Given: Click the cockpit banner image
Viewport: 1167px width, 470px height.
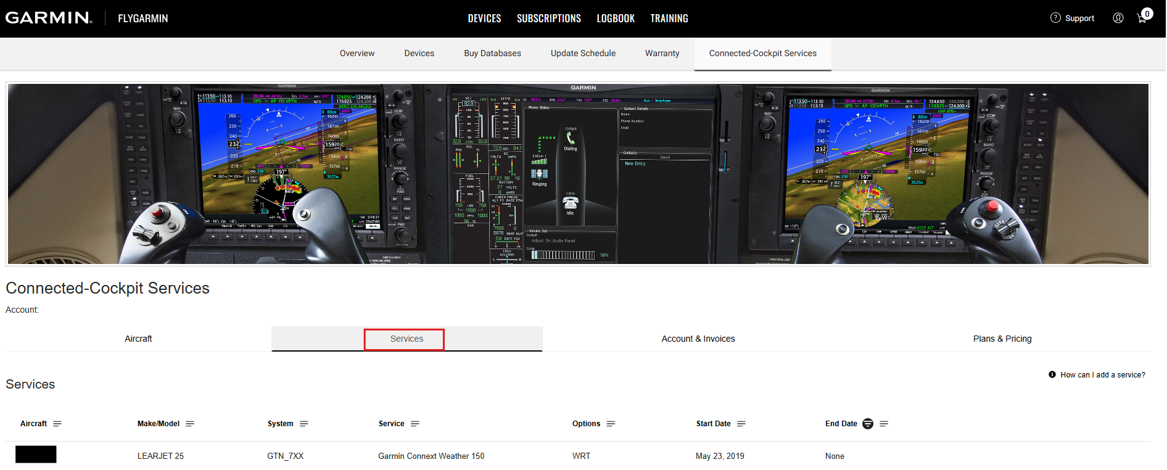Looking at the screenshot, I should point(578,174).
